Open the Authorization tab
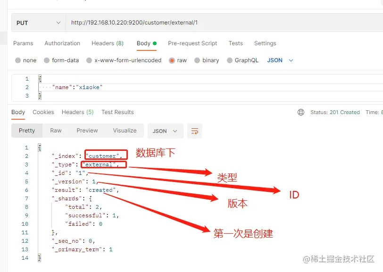 [62, 43]
